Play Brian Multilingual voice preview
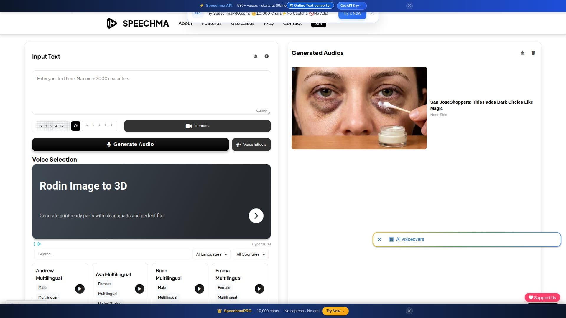The image size is (566, 318). pos(200,289)
